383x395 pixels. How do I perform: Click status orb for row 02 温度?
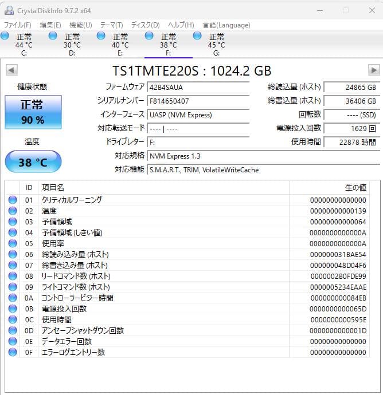point(13,211)
